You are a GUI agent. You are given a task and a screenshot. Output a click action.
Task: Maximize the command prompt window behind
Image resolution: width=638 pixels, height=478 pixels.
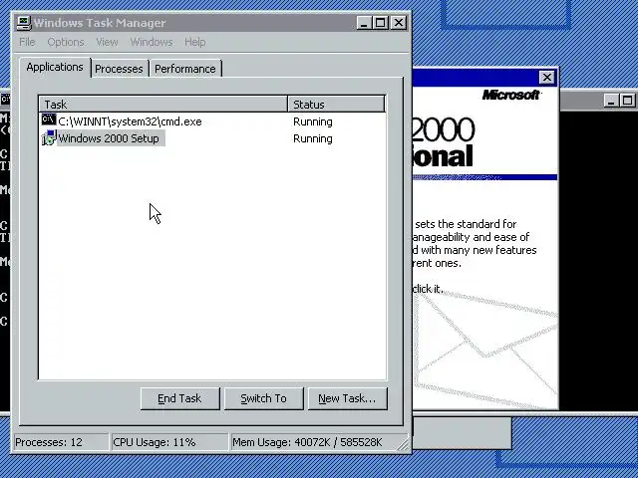click(627, 100)
